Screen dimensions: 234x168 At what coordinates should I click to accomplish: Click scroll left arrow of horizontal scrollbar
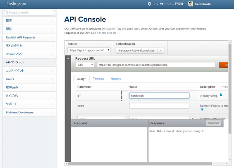point(67,164)
